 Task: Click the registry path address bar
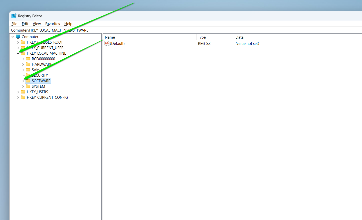[x=186, y=30]
